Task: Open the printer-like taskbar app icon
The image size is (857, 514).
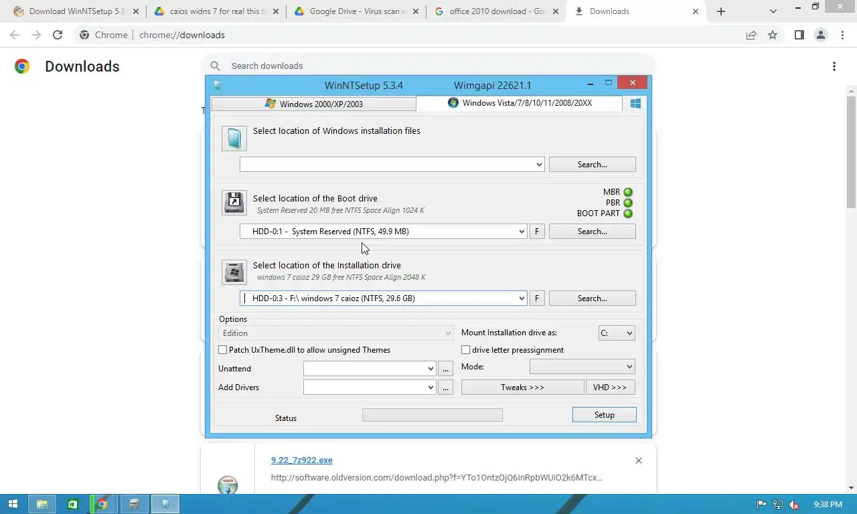Action: (x=135, y=504)
